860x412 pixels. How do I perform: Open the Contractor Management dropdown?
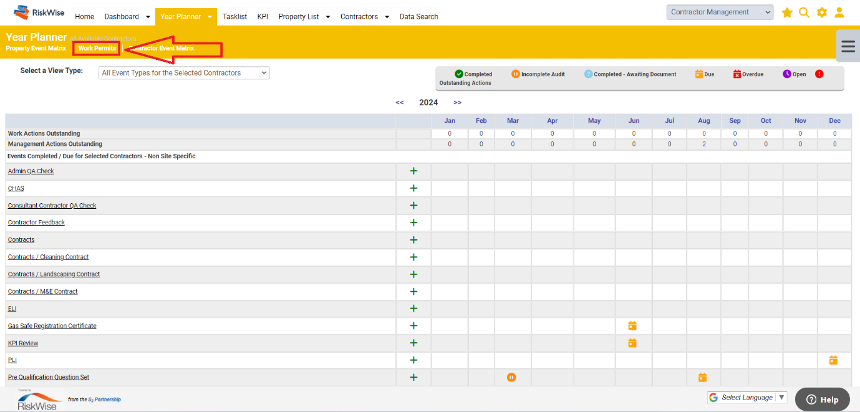coord(720,12)
